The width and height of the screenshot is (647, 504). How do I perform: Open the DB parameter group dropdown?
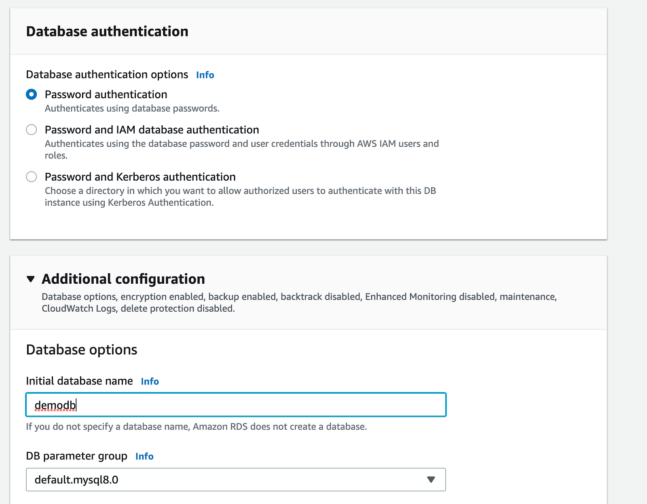[235, 480]
